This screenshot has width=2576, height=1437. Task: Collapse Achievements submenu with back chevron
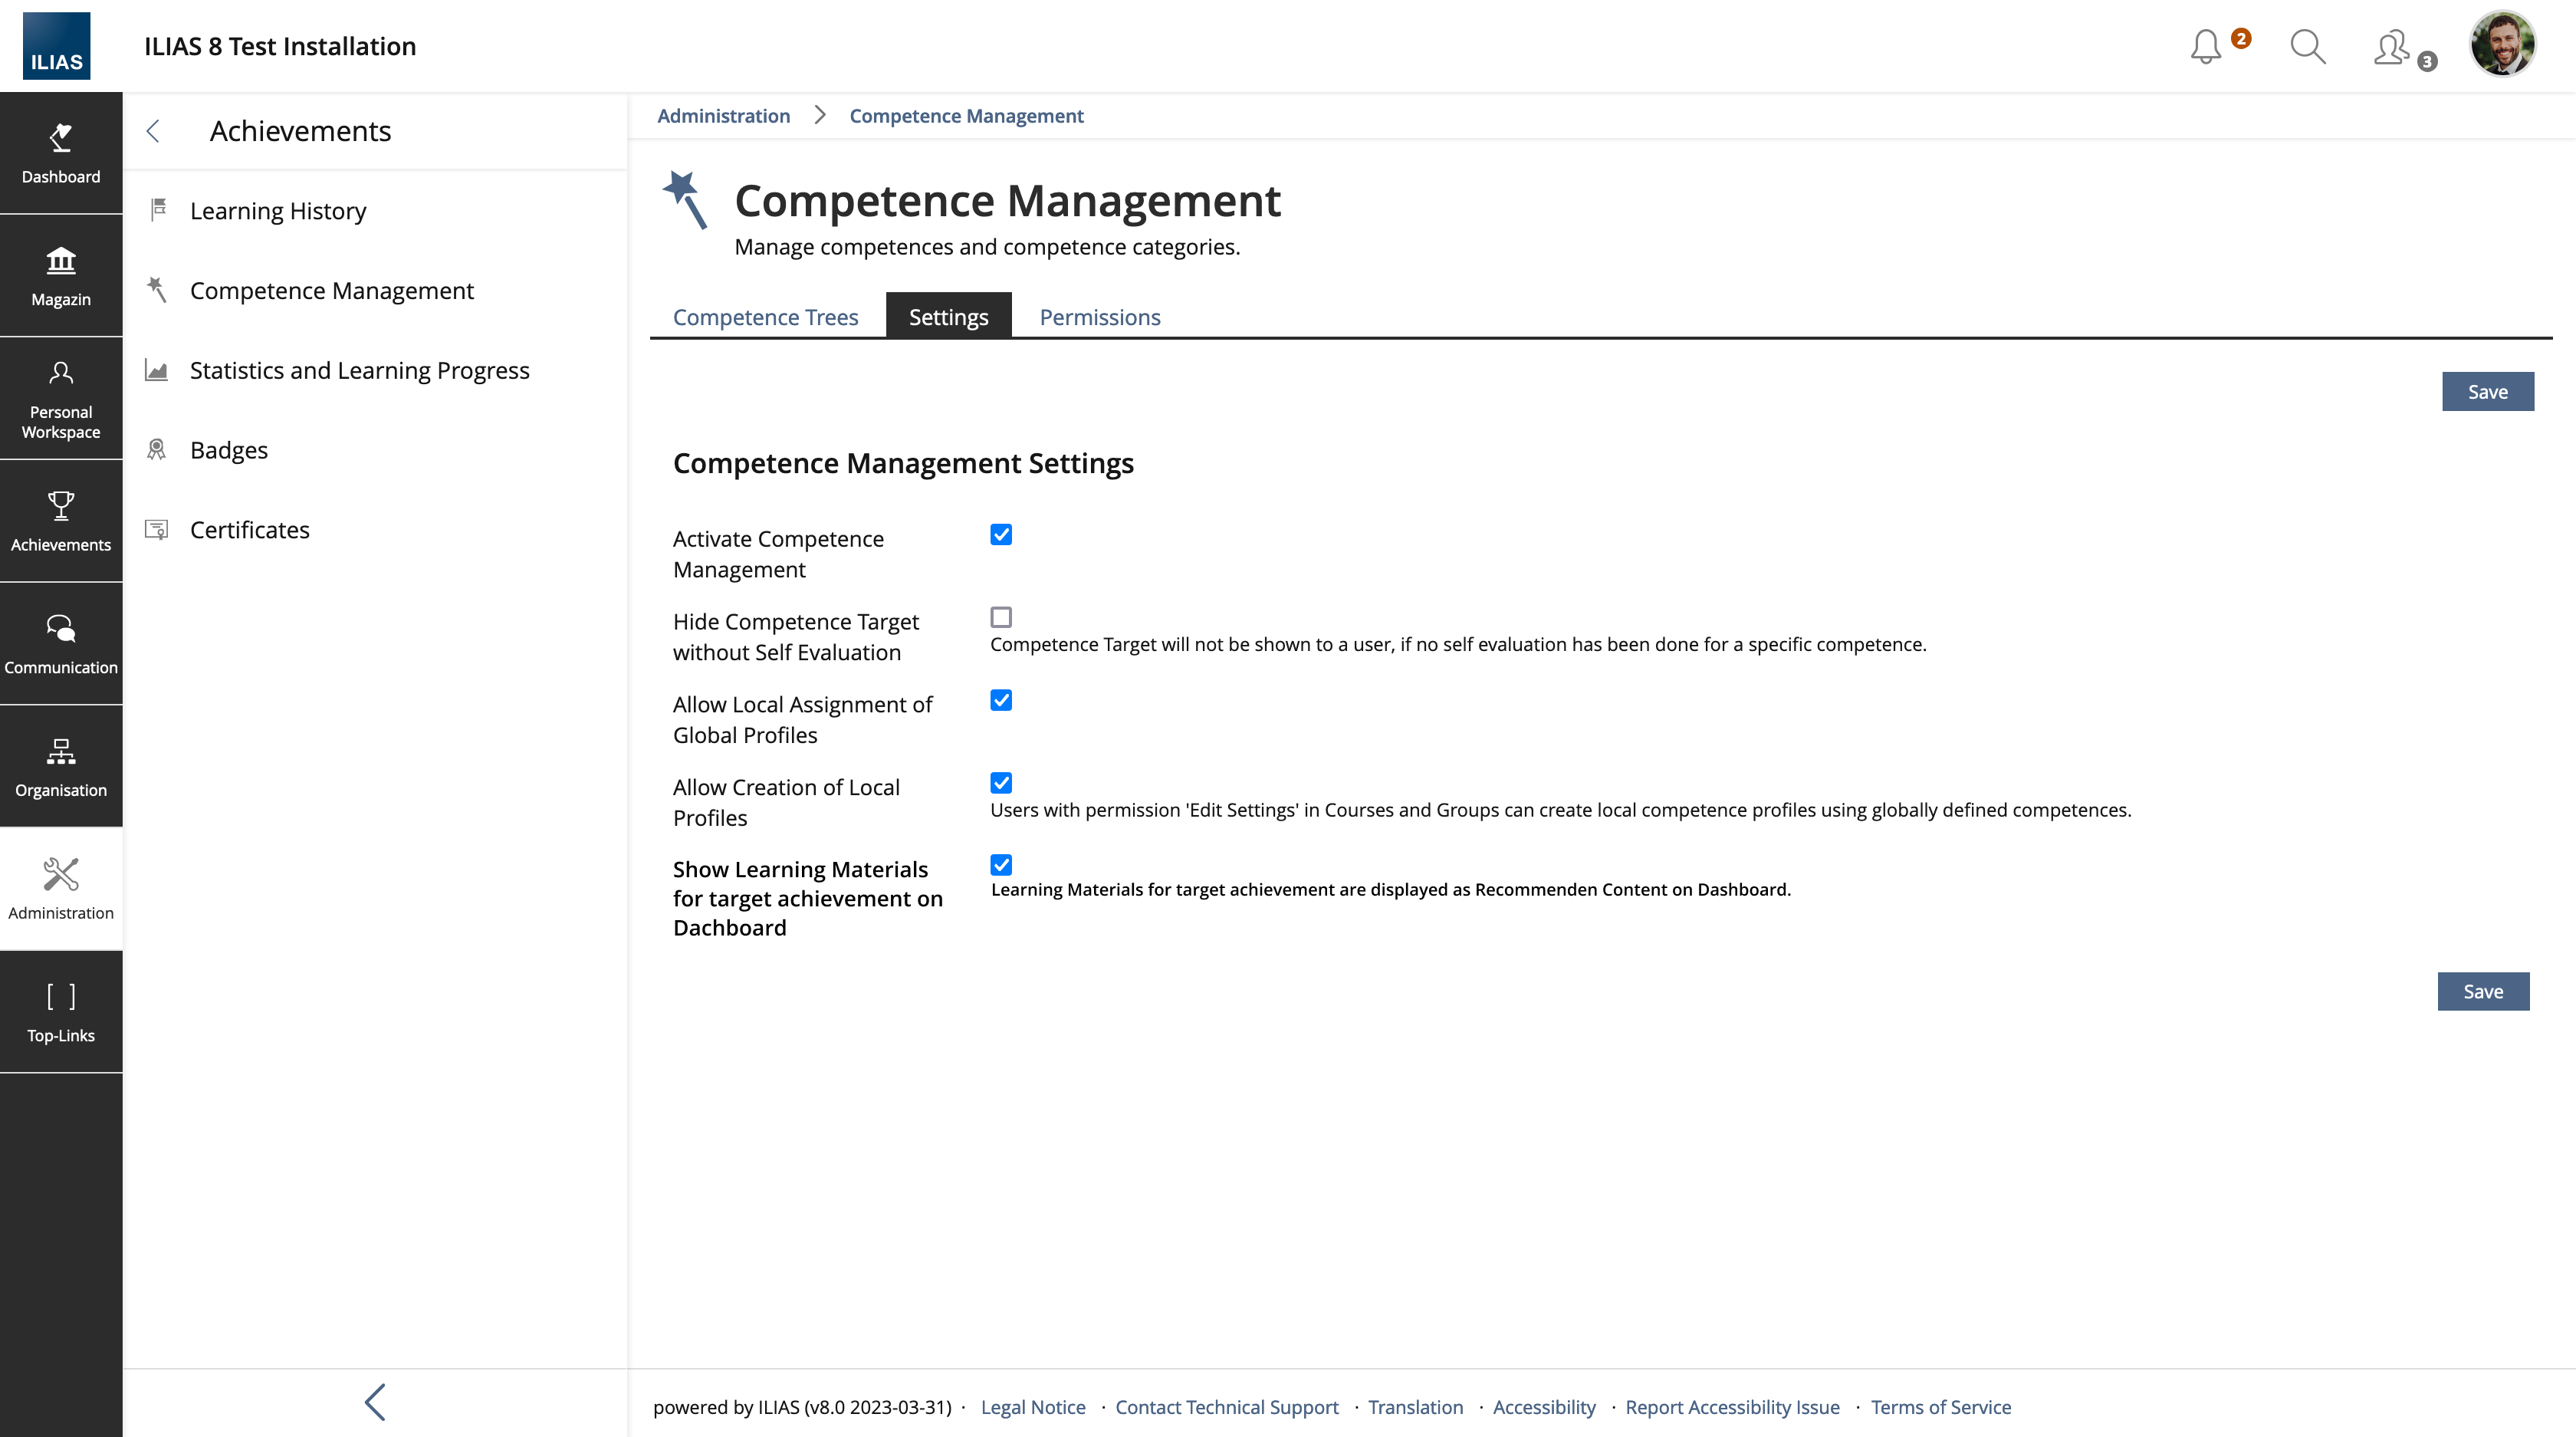[x=153, y=131]
